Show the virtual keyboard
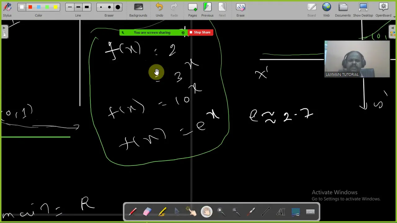 pos(310,212)
